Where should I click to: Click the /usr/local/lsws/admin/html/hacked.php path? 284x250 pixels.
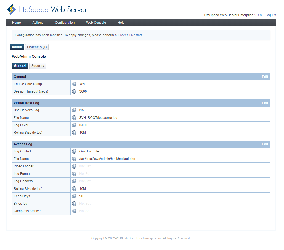pyautogui.click(x=107, y=159)
